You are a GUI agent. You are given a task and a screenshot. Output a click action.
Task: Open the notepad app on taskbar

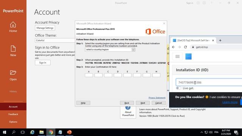coord(60,132)
